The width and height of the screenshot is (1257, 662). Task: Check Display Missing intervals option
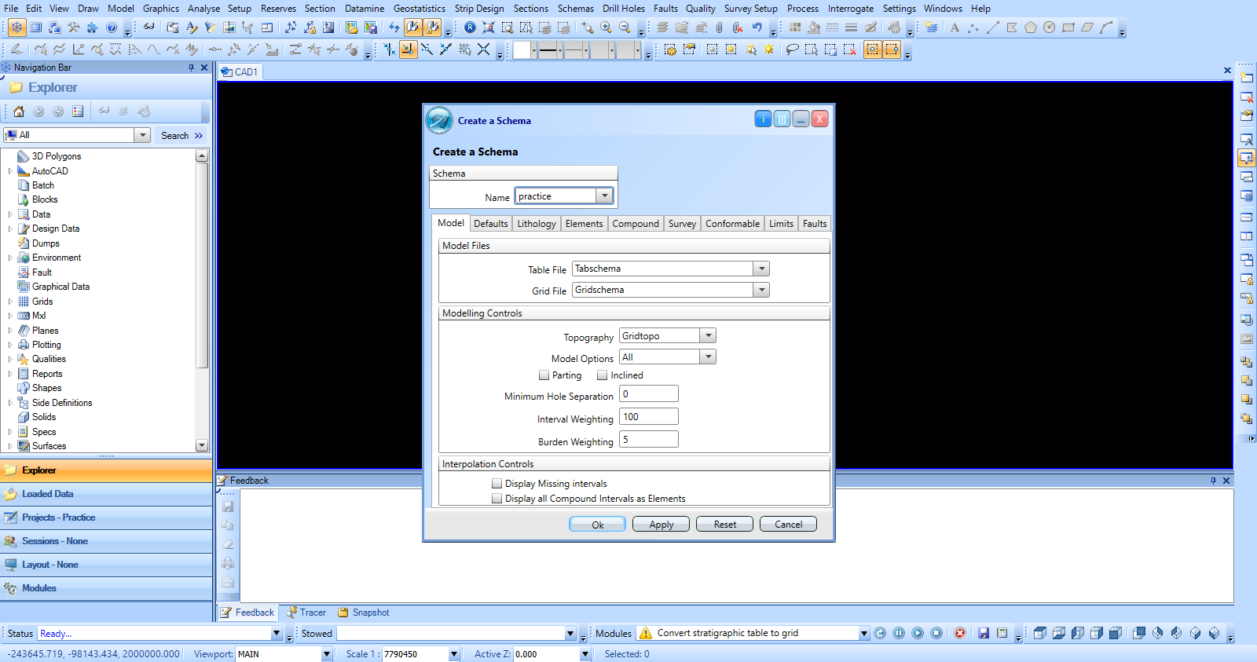[497, 484]
